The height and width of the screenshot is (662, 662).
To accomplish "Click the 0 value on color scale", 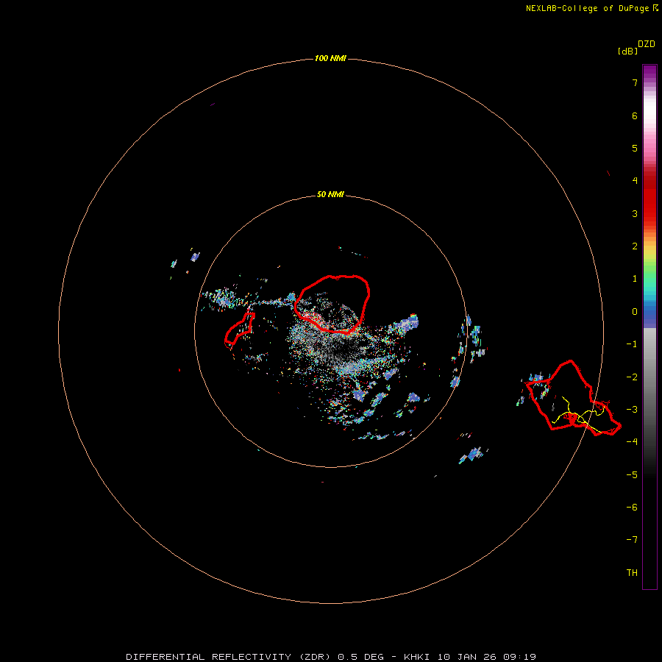I will click(635, 312).
